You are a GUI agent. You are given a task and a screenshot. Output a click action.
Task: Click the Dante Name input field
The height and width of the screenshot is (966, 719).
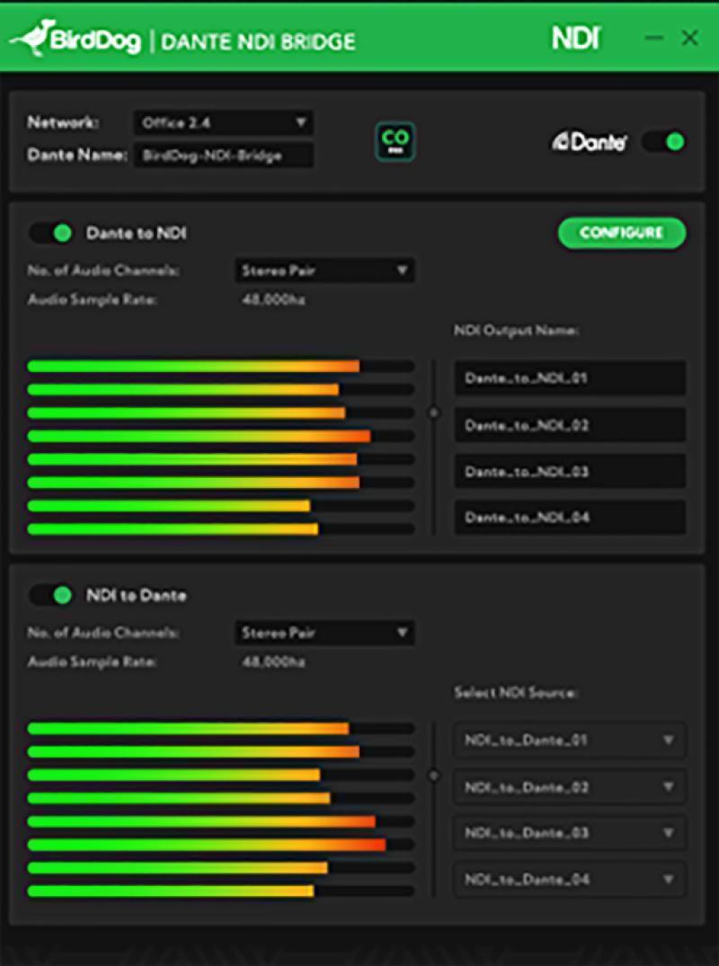[x=223, y=155]
